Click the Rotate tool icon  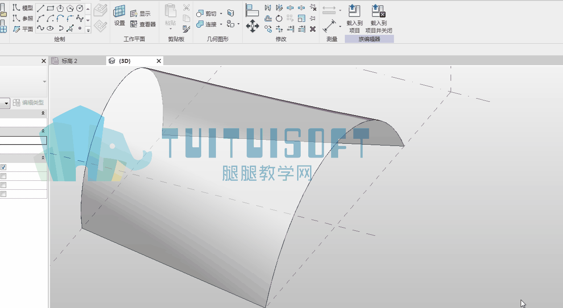279,18
